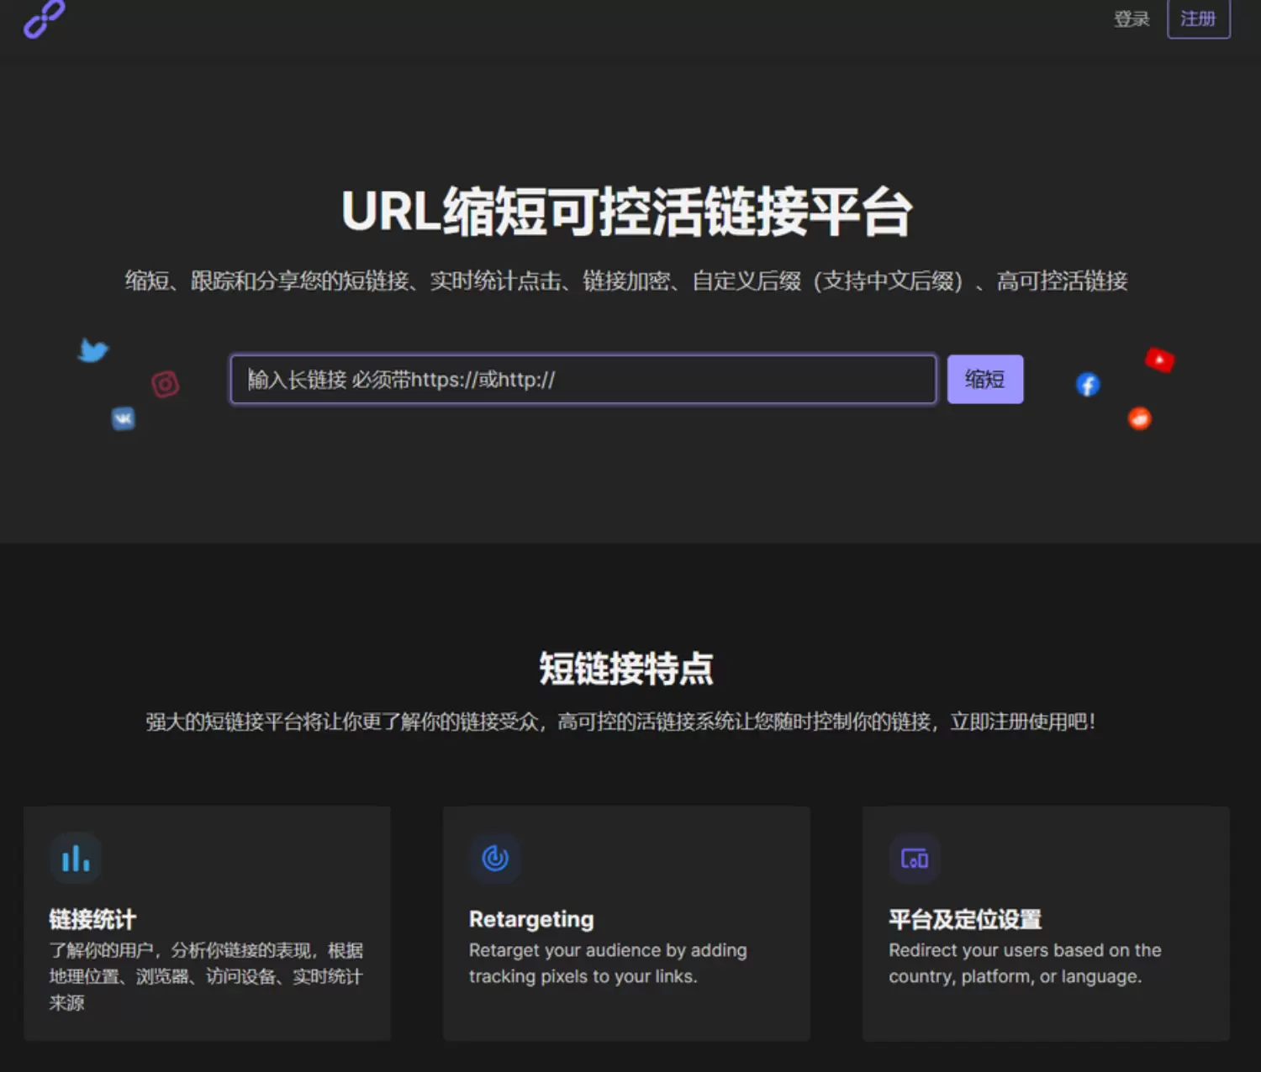This screenshot has width=1261, height=1072.
Task: Click the floating Reddit icon
Action: [1139, 418]
